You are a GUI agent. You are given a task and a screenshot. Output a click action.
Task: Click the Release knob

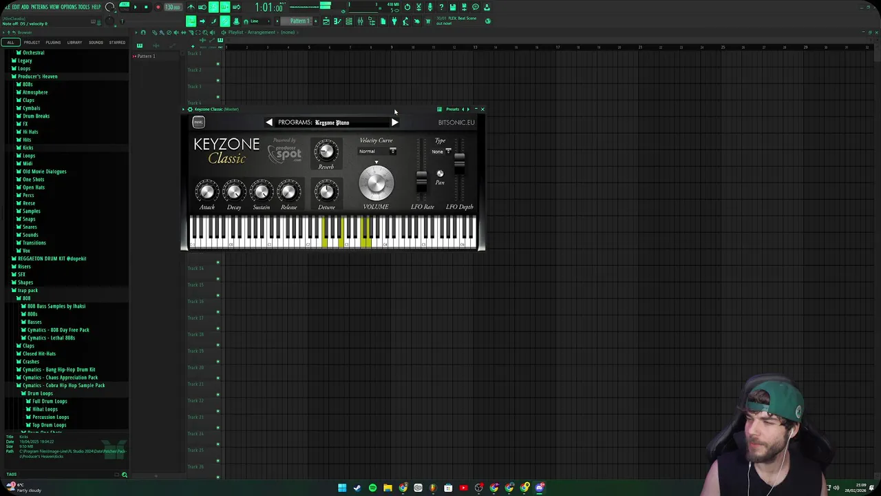coord(289,192)
